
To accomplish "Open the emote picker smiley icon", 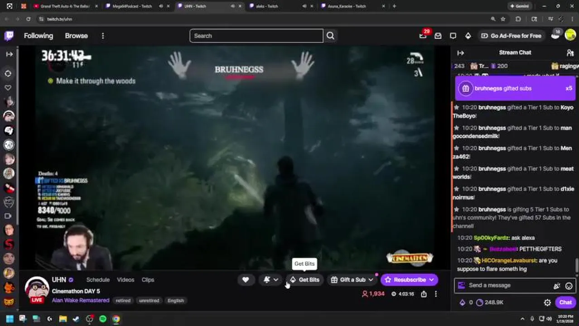I will tap(569, 286).
